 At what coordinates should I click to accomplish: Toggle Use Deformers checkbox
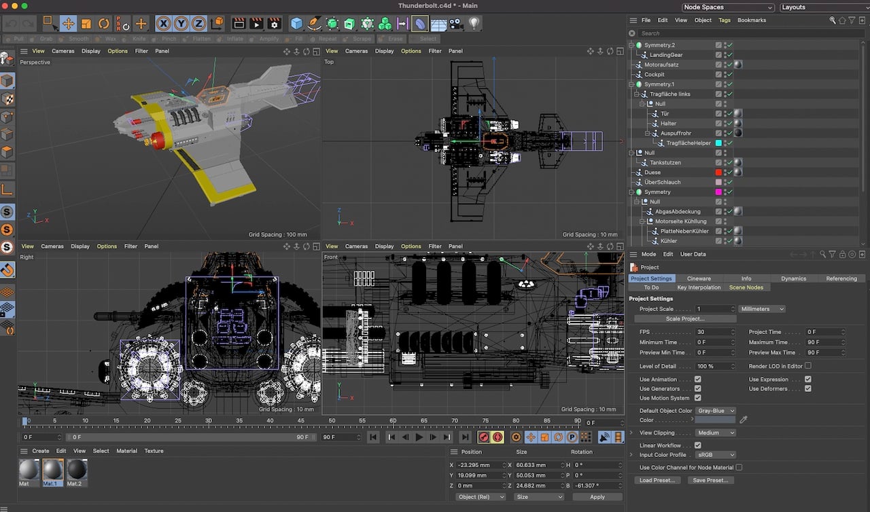point(808,388)
